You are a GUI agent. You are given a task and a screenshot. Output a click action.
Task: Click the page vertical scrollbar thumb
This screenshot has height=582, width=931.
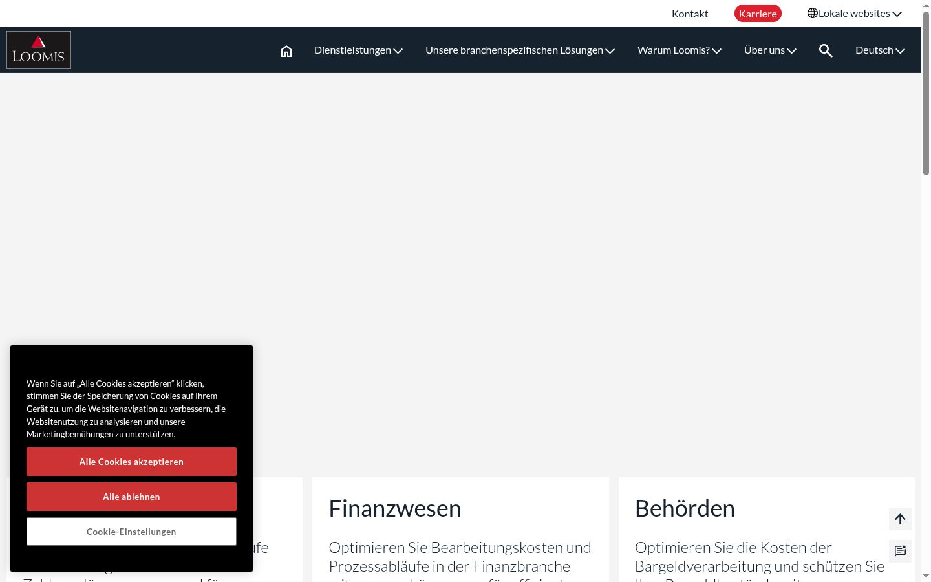click(926, 92)
